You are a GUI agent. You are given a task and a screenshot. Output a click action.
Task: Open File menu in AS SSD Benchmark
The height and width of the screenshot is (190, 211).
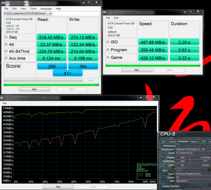pyautogui.click(x=6, y=9)
